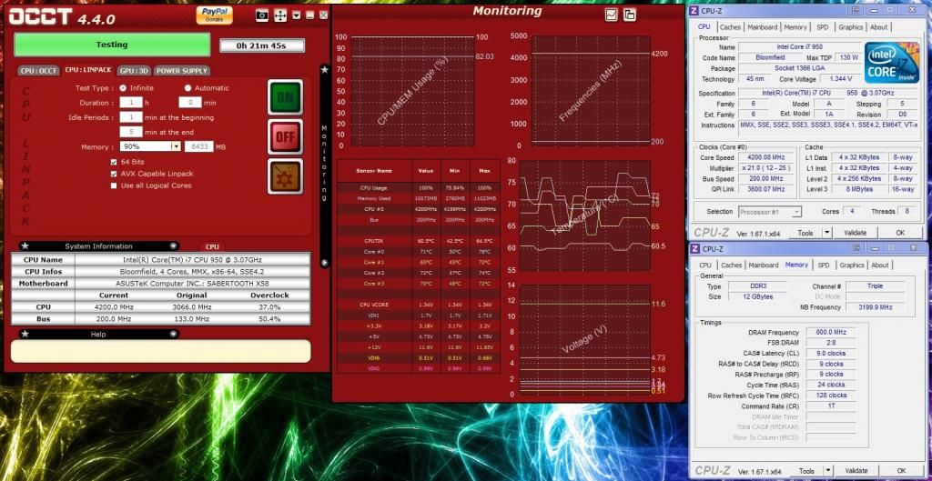Click the PayPal Donate button
This screenshot has width=932, height=481.
tap(215, 15)
